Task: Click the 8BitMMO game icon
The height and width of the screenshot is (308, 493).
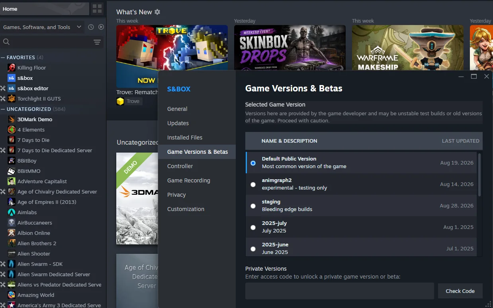Action: [x=12, y=171]
